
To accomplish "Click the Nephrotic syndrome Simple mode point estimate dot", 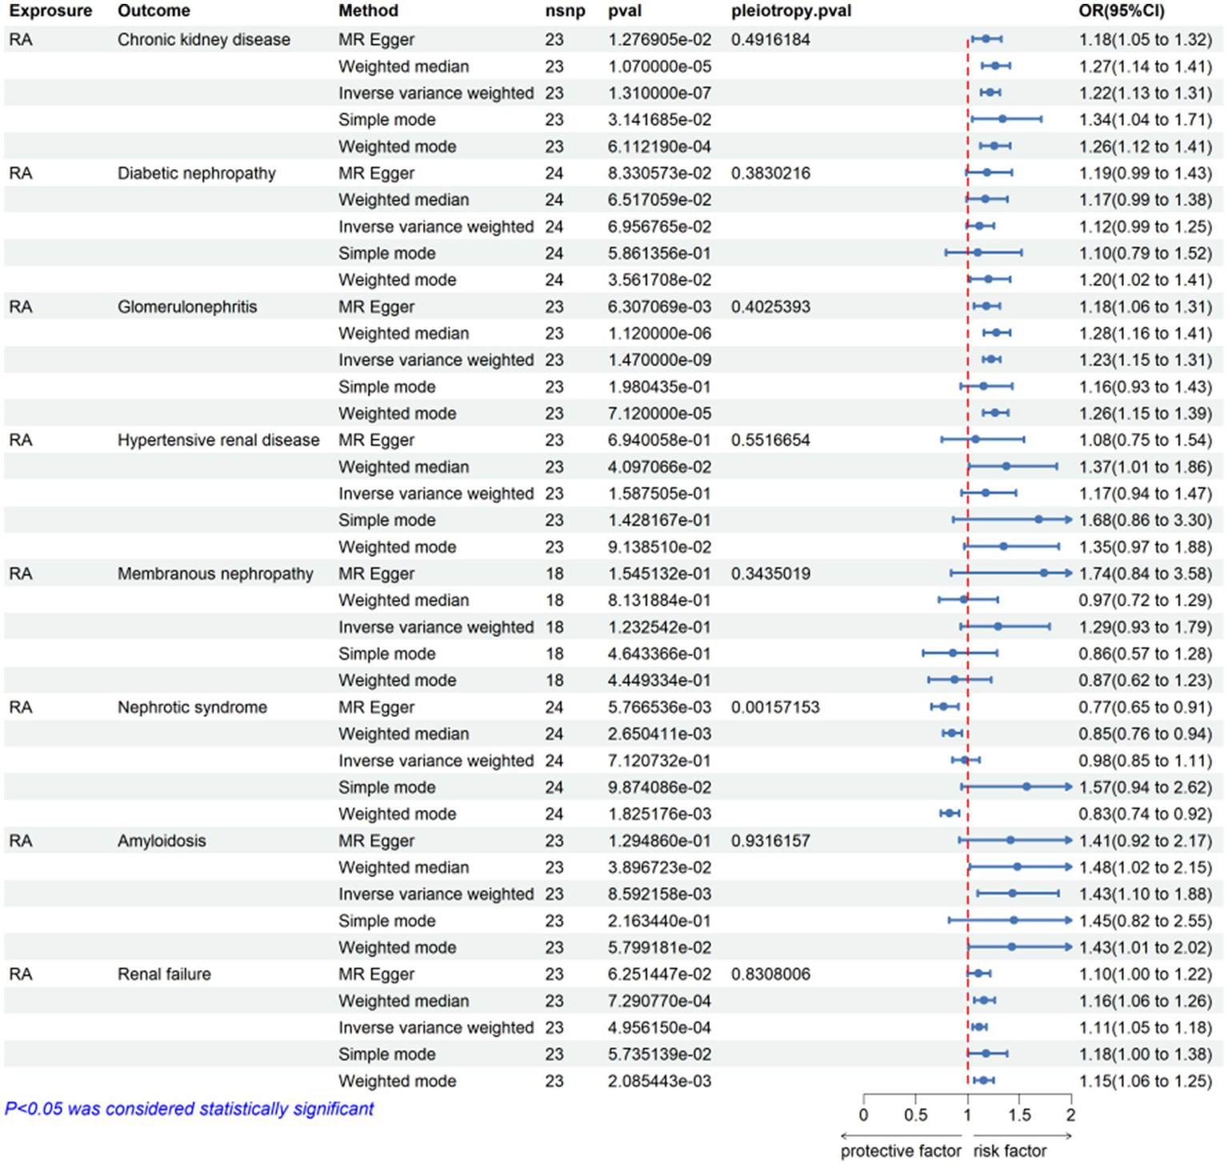I will [1026, 787].
